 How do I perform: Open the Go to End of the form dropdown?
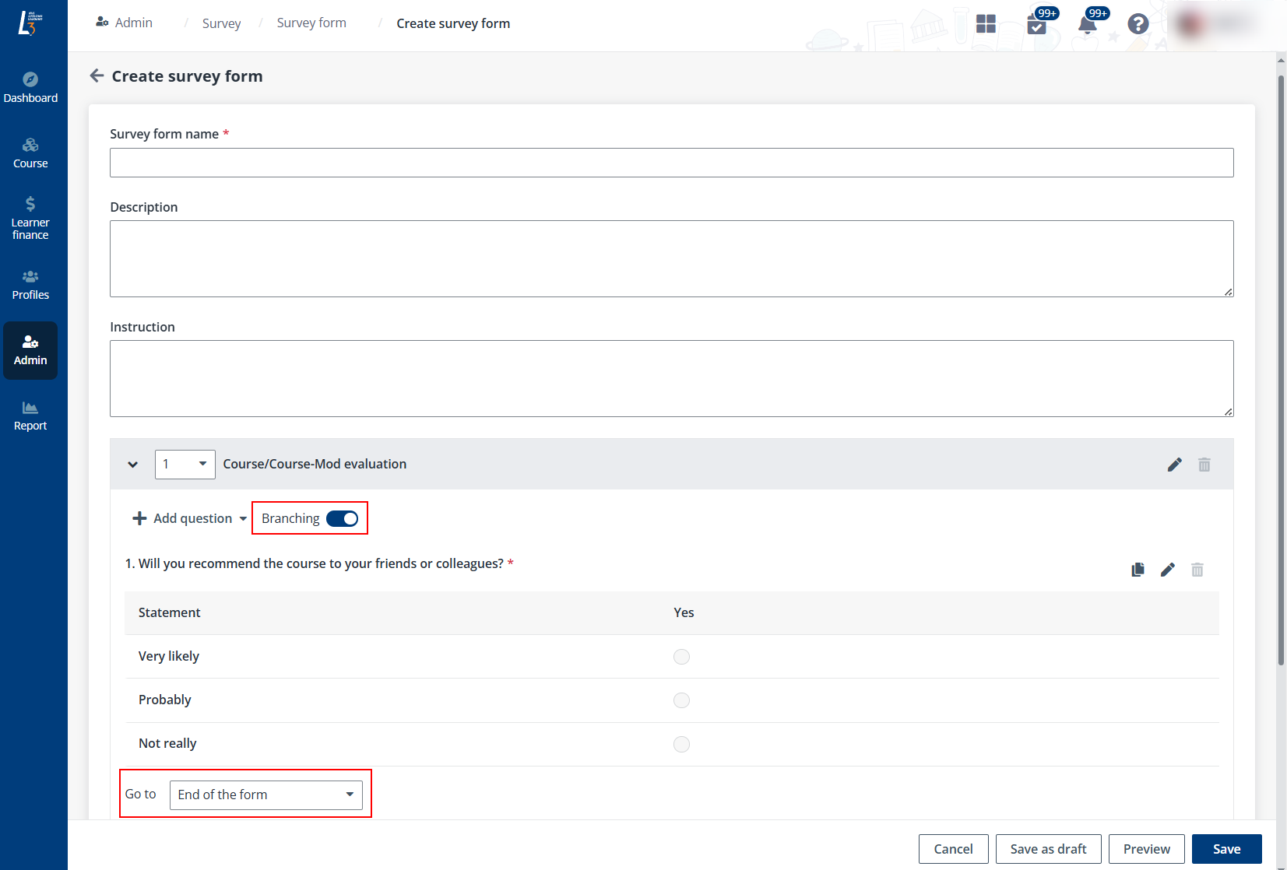(x=265, y=795)
